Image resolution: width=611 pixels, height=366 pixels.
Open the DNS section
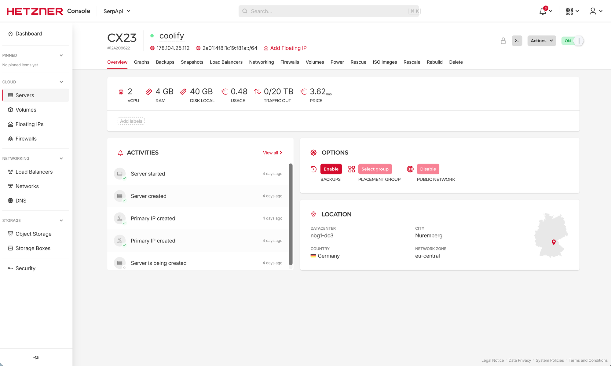(21, 200)
